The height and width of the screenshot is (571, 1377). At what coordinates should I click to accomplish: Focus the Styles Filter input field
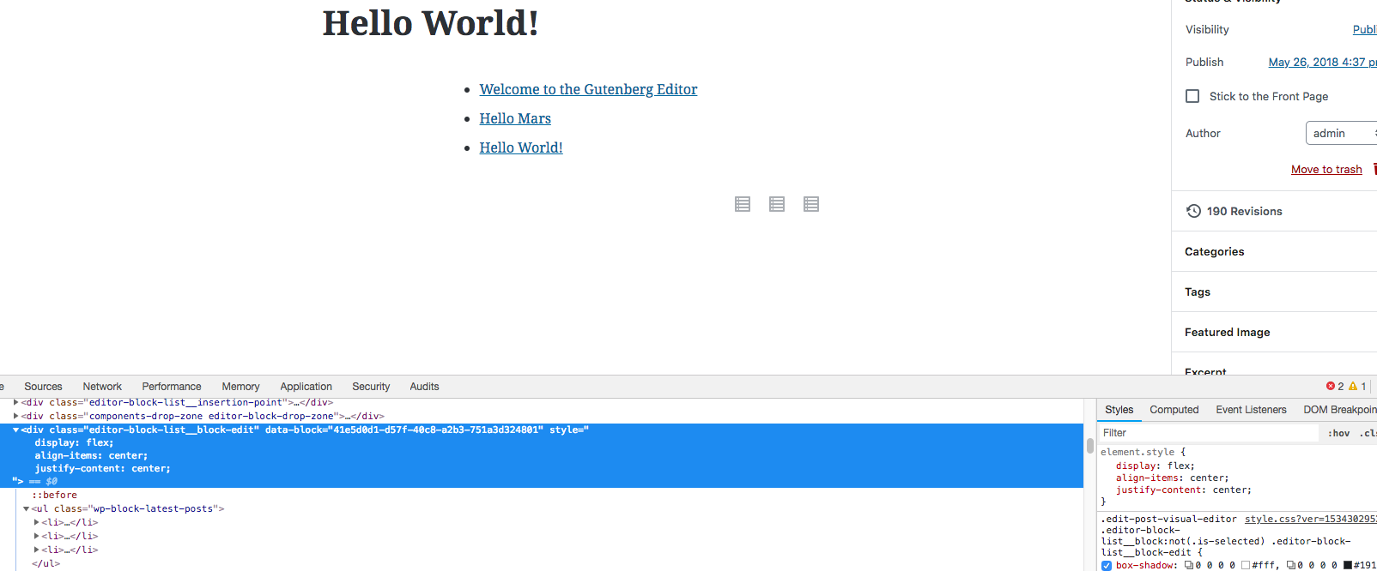(x=1209, y=433)
